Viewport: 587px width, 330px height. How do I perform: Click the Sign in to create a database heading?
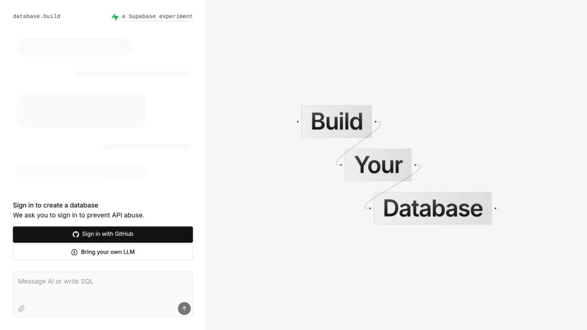[56, 205]
